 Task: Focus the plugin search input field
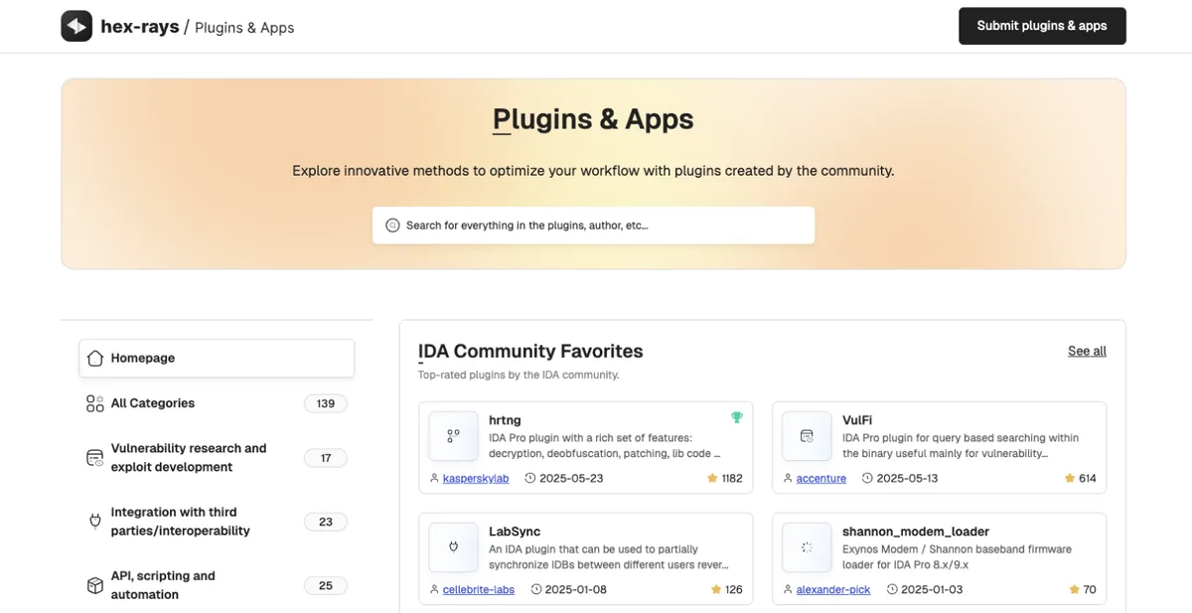[x=593, y=226]
